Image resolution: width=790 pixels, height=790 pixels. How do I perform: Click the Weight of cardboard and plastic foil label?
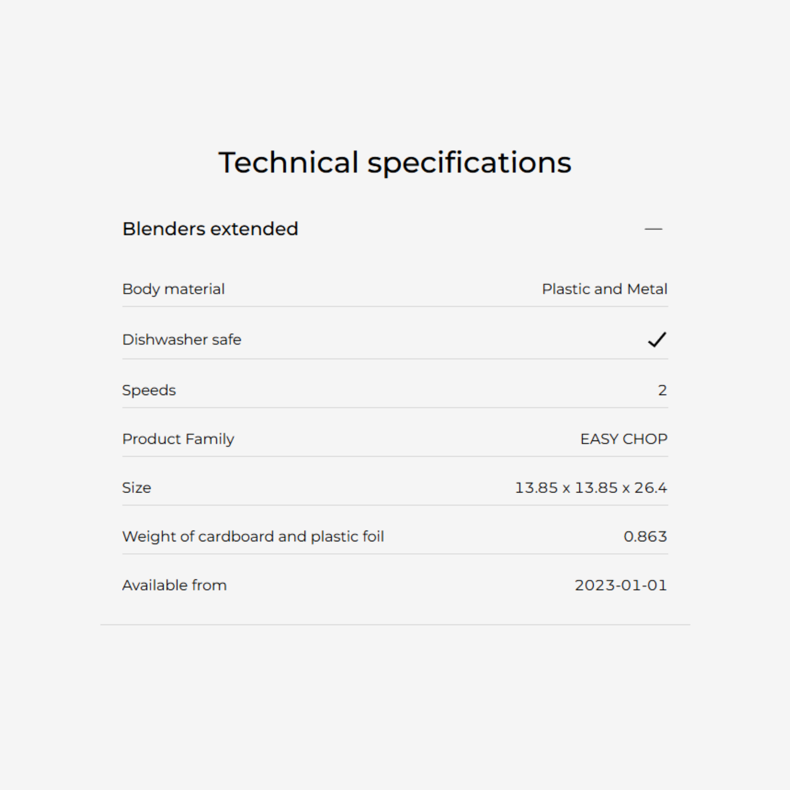click(x=253, y=536)
